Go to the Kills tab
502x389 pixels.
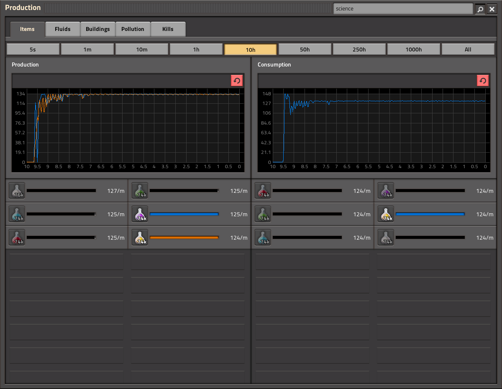[x=168, y=29]
